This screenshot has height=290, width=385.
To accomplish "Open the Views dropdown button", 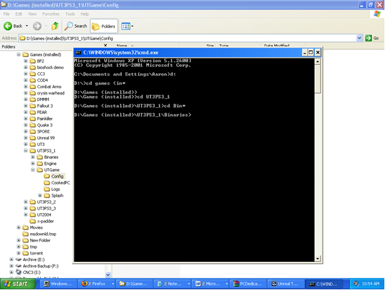I will click(127, 26).
